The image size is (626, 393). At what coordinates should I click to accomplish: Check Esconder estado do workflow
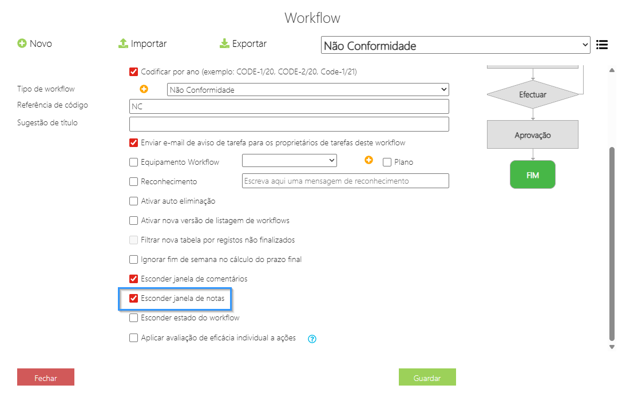[x=134, y=318]
